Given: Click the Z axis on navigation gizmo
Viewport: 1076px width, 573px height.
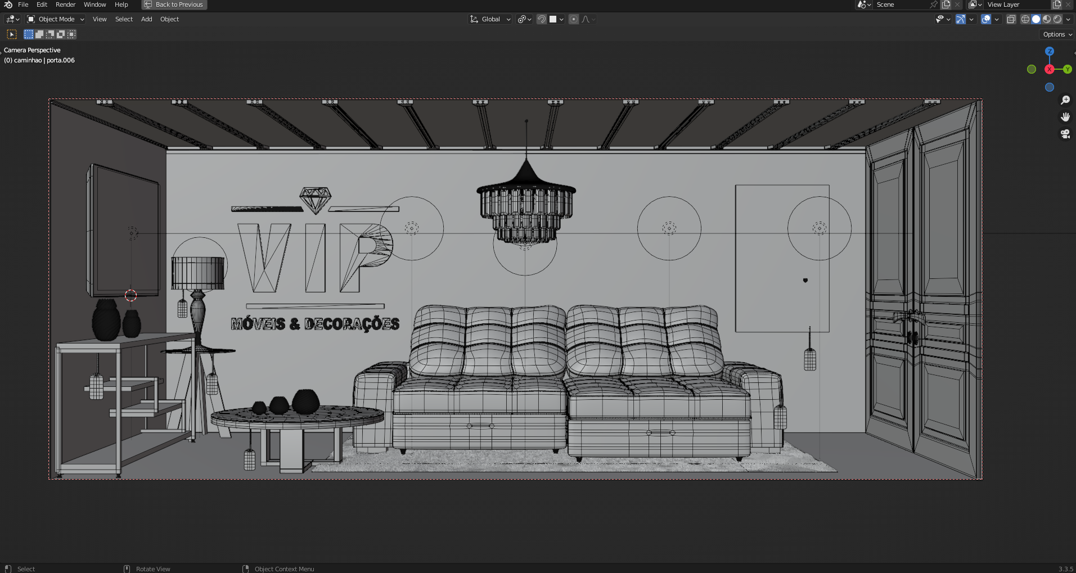Looking at the screenshot, I should coord(1050,51).
